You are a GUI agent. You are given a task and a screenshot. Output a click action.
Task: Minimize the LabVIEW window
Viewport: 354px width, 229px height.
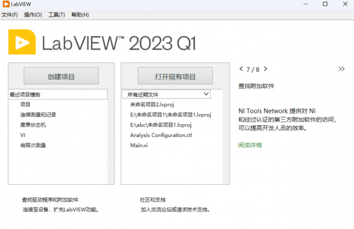pyautogui.click(x=306, y=4)
